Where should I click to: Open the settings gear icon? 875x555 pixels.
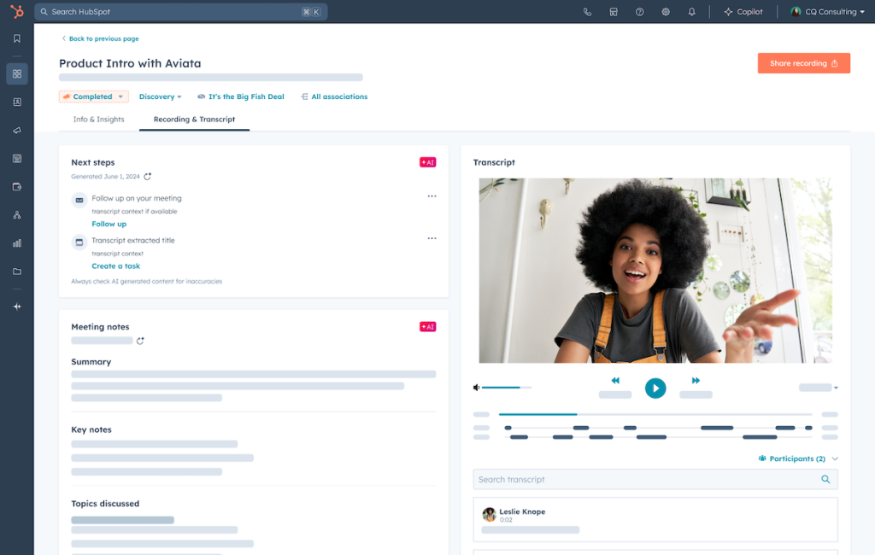point(666,12)
